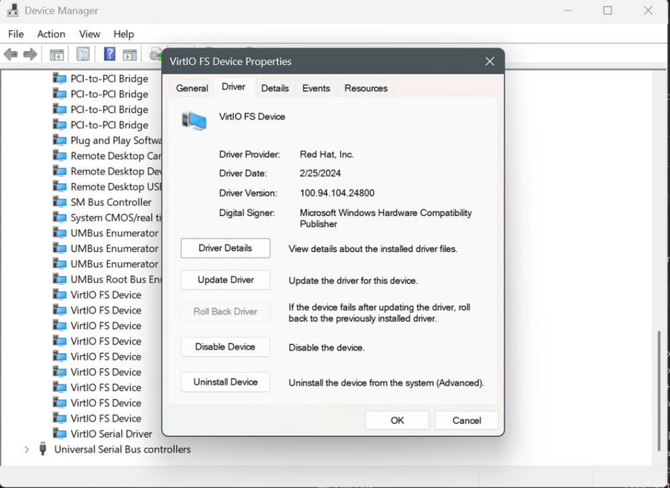Click the 'Driver Date:' label
This screenshot has height=488, width=670.
[x=243, y=173]
